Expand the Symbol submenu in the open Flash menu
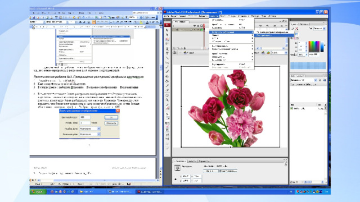360x202 pixels. pos(231,35)
